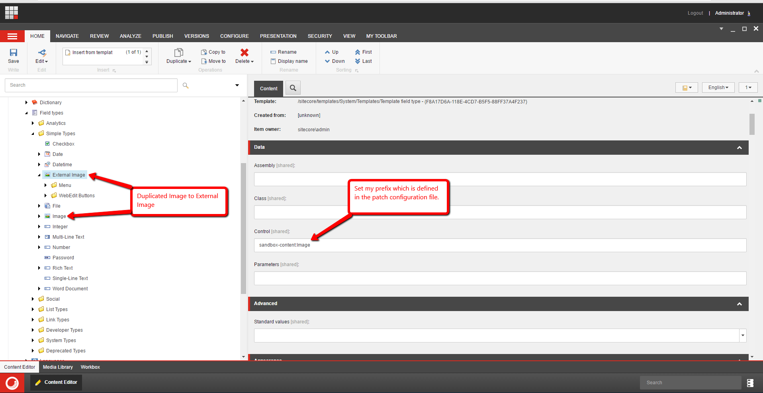Click the Save icon in the ribbon
Viewport: 763px width, 393px height.
(14, 53)
